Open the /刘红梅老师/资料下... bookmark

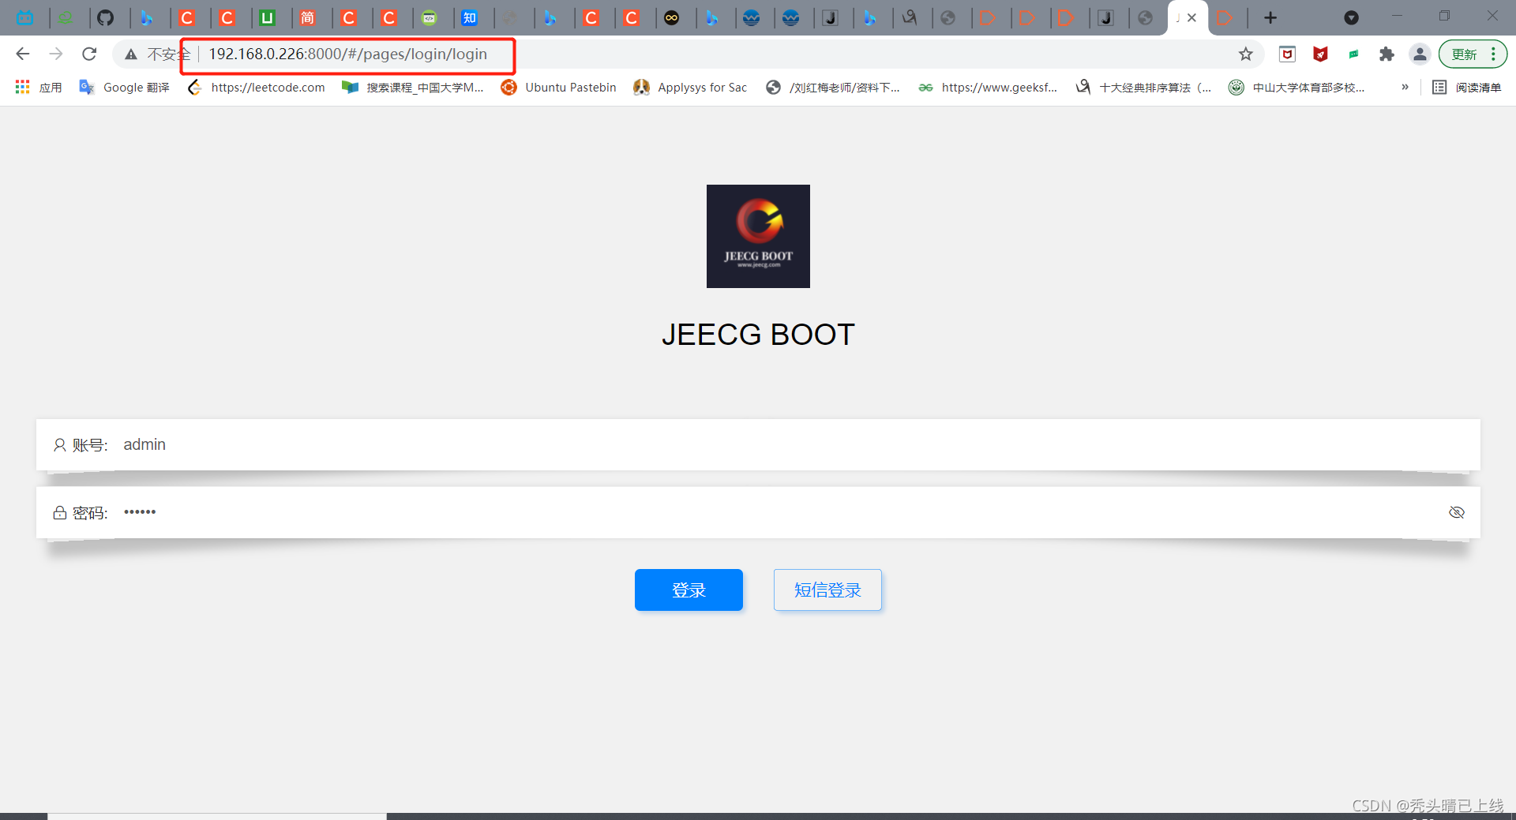[x=832, y=87]
